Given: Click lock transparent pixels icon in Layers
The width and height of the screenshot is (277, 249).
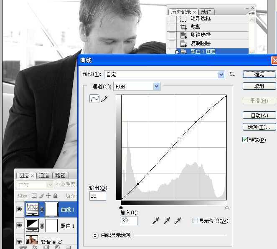Looking at the screenshot, I should pos(34,196).
